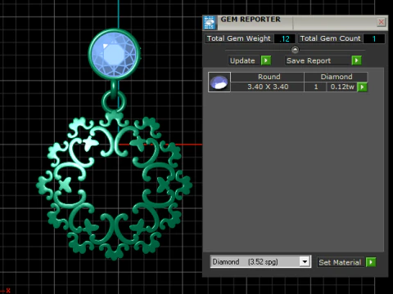Click the Total Gem Count label

click(330, 38)
